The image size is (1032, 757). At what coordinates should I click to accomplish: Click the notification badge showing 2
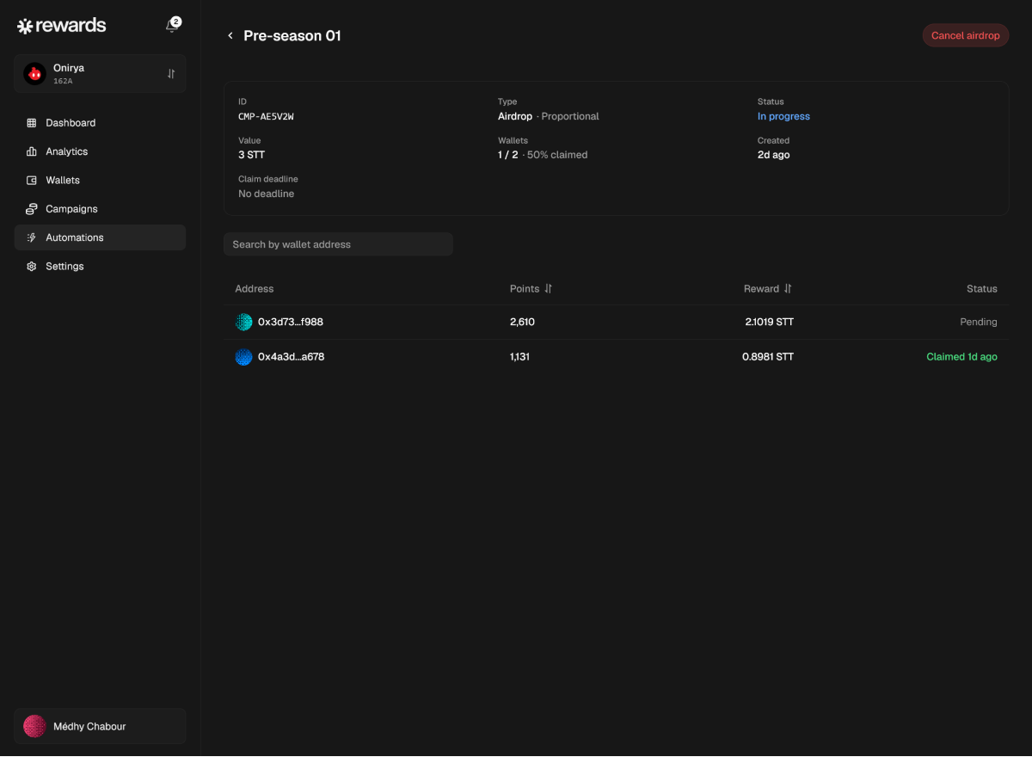(176, 22)
